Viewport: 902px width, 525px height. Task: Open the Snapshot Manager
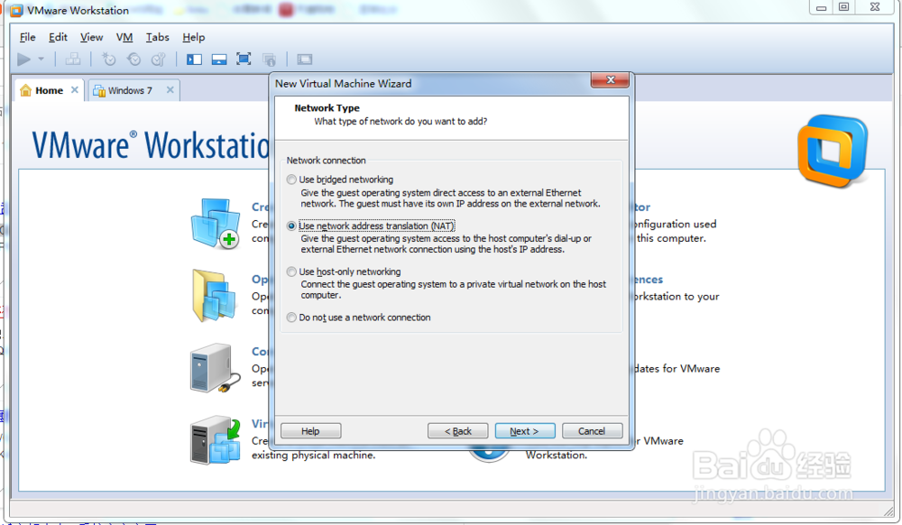156,59
